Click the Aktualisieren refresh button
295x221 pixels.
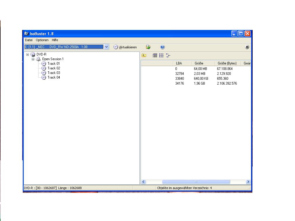tap(125, 47)
